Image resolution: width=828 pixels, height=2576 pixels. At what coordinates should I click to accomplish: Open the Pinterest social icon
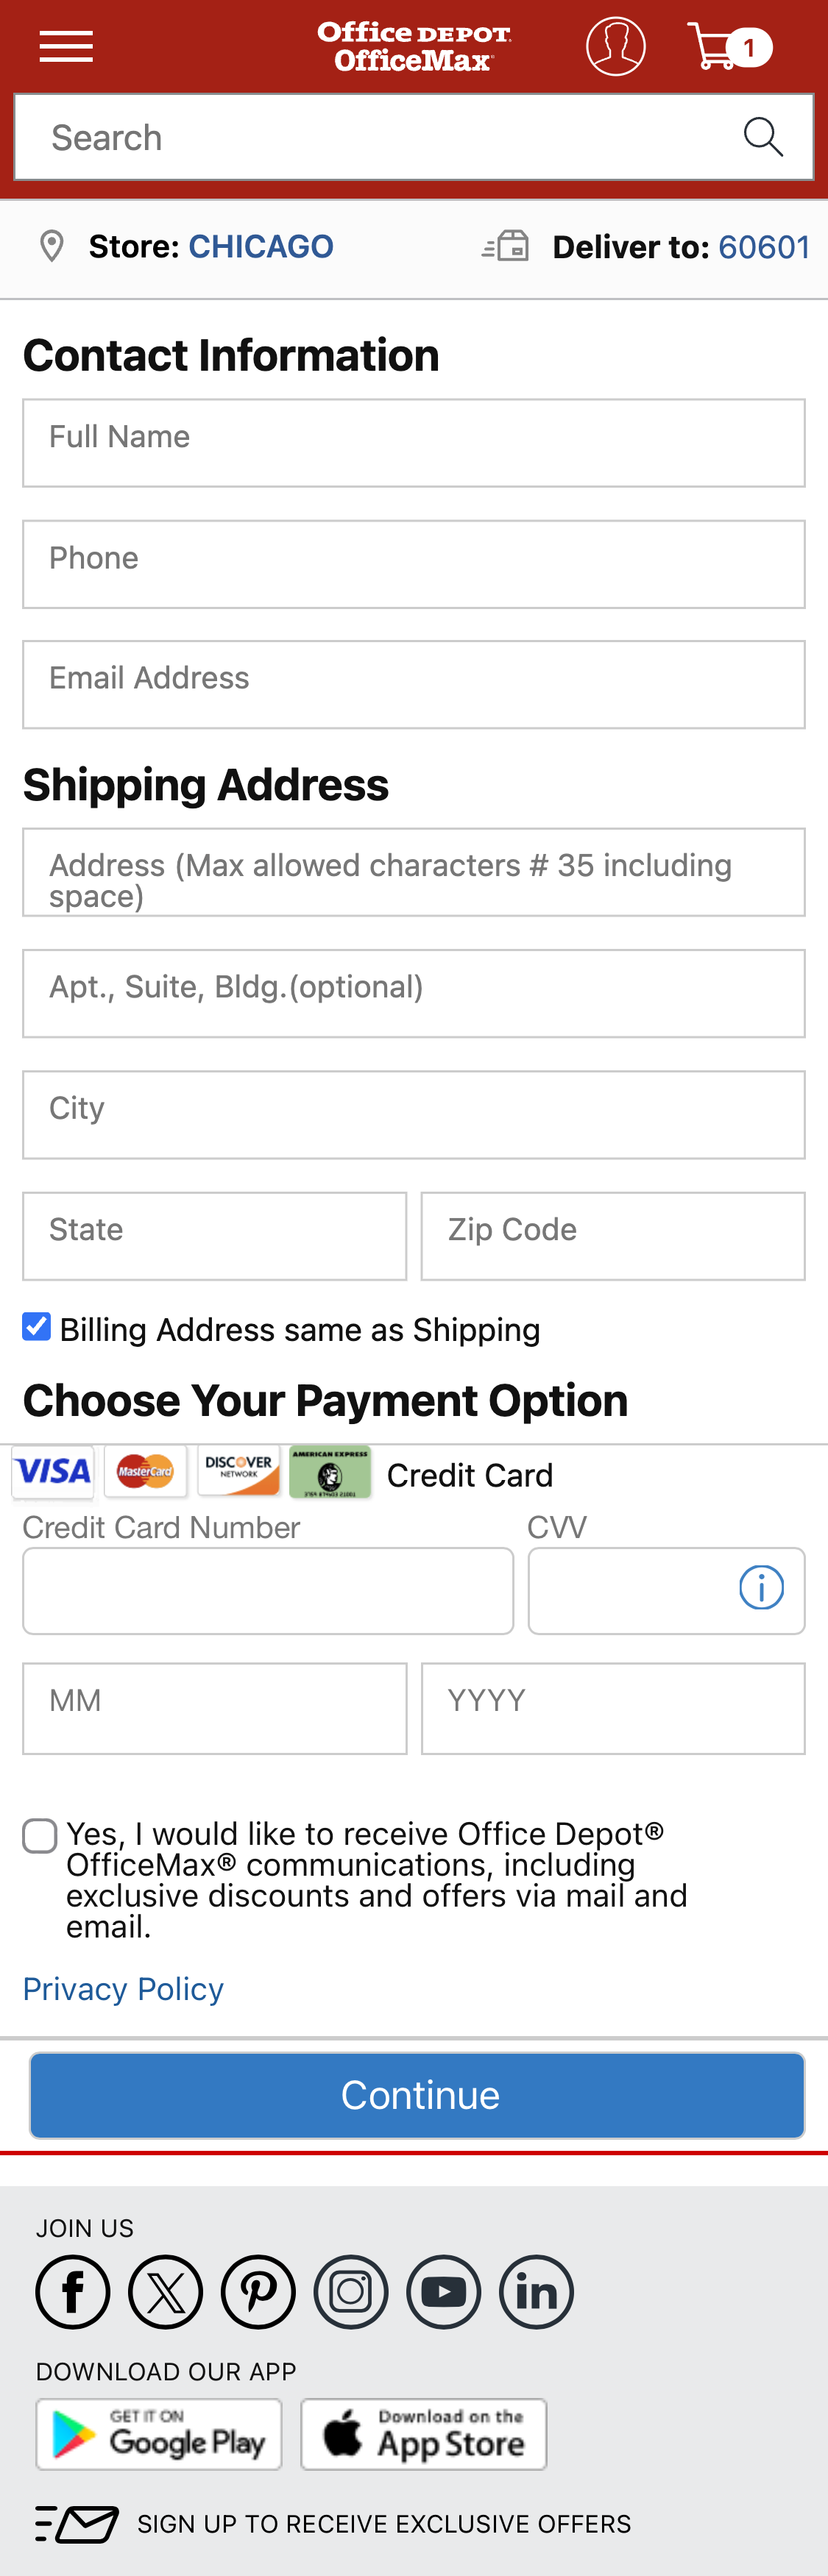point(258,2292)
